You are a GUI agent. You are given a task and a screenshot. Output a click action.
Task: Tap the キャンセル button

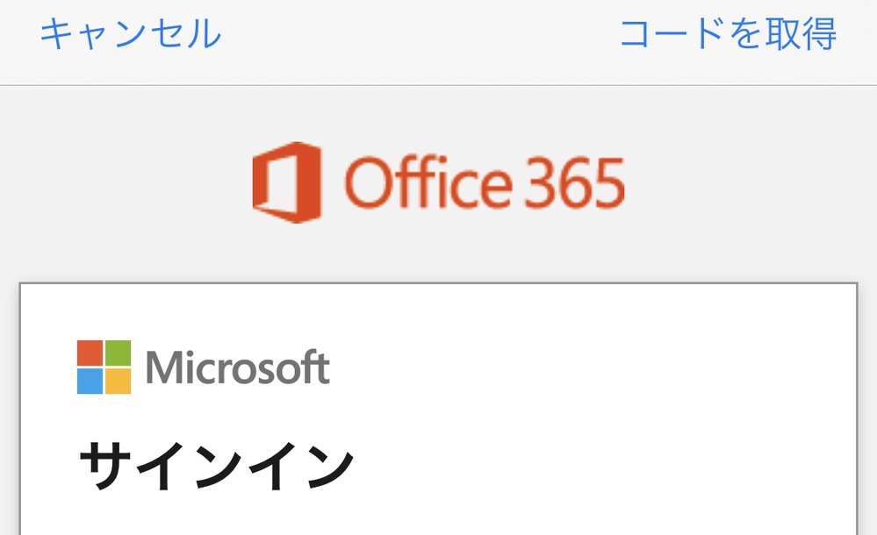(x=130, y=34)
